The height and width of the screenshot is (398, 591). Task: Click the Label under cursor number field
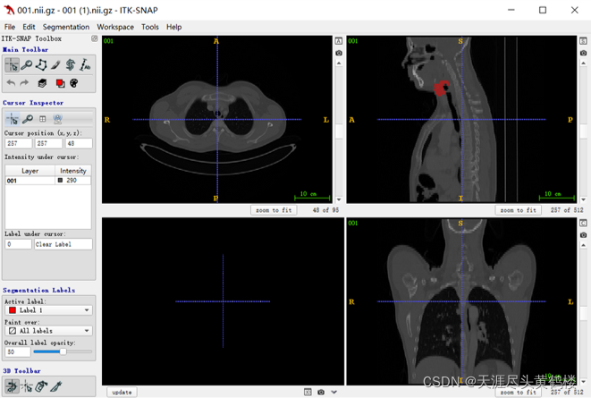[18, 244]
